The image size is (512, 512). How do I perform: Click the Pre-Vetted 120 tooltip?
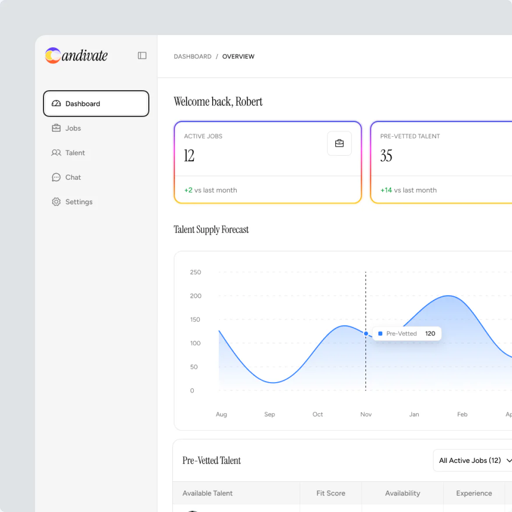pyautogui.click(x=407, y=334)
